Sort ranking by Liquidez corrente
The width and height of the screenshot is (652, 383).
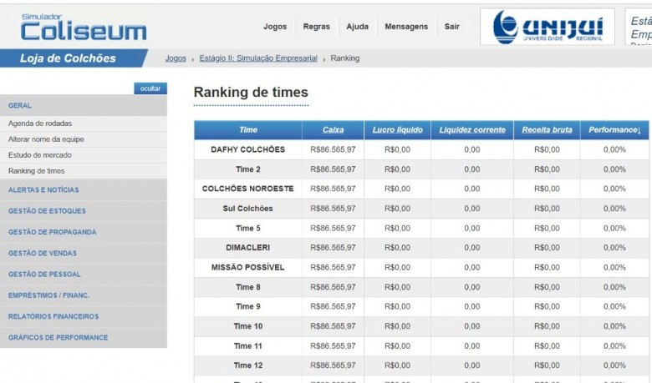(x=472, y=130)
